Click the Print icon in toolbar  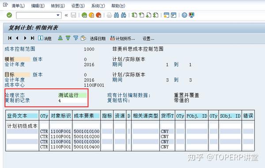[x=109, y=15]
